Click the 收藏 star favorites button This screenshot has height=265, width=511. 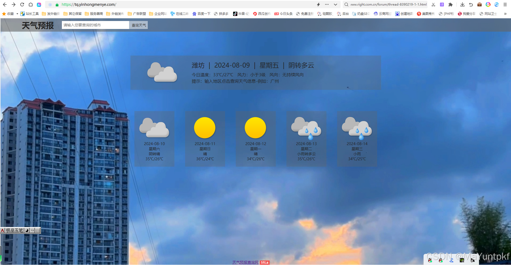pyautogui.click(x=8, y=14)
